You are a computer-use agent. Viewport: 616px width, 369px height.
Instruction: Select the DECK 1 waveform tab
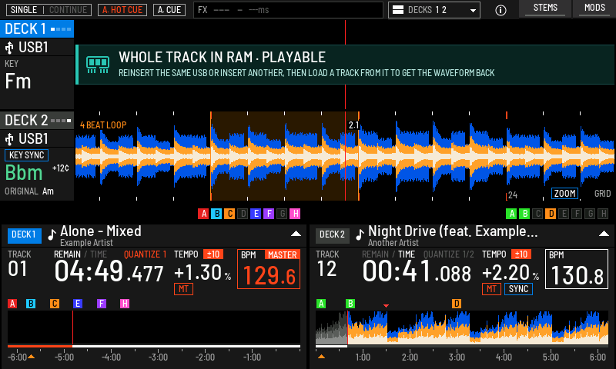(x=37, y=29)
